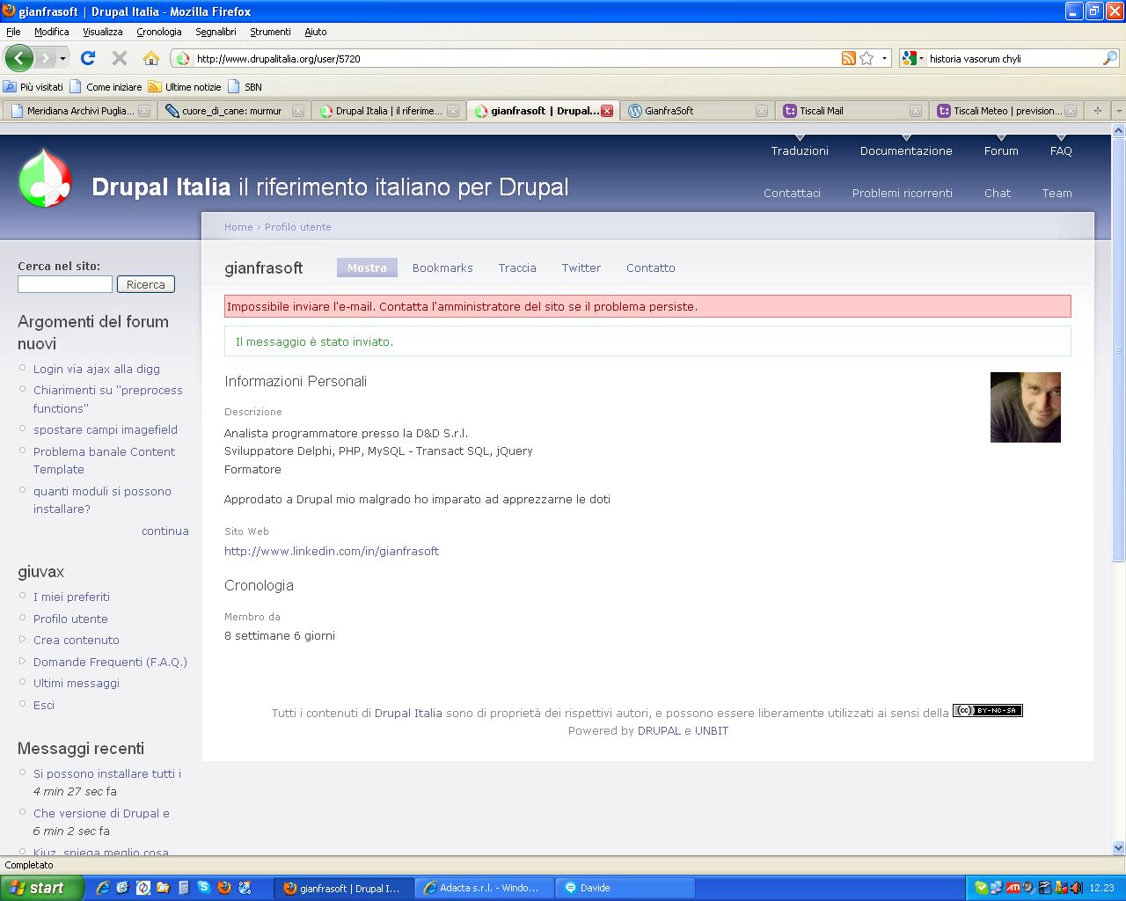Reload the page with the refresh icon
The width and height of the screenshot is (1126, 901).
coord(88,58)
